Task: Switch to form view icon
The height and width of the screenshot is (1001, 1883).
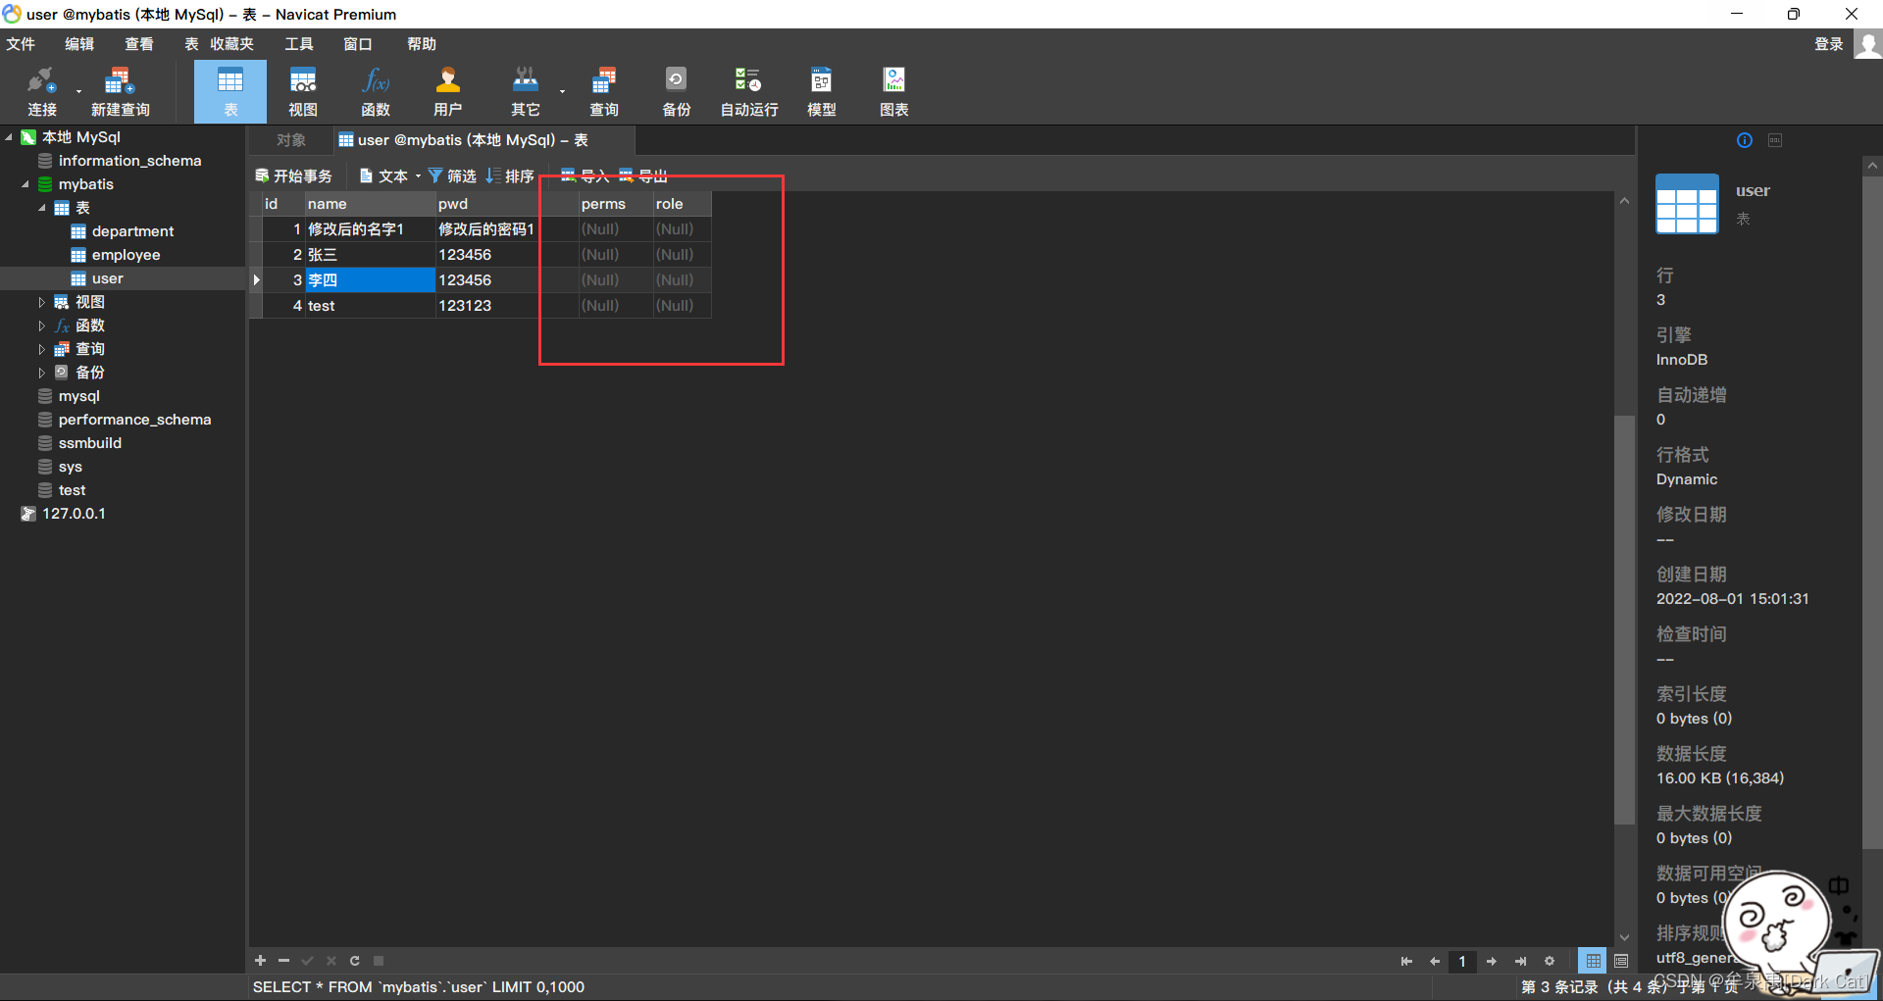Action: (1621, 962)
